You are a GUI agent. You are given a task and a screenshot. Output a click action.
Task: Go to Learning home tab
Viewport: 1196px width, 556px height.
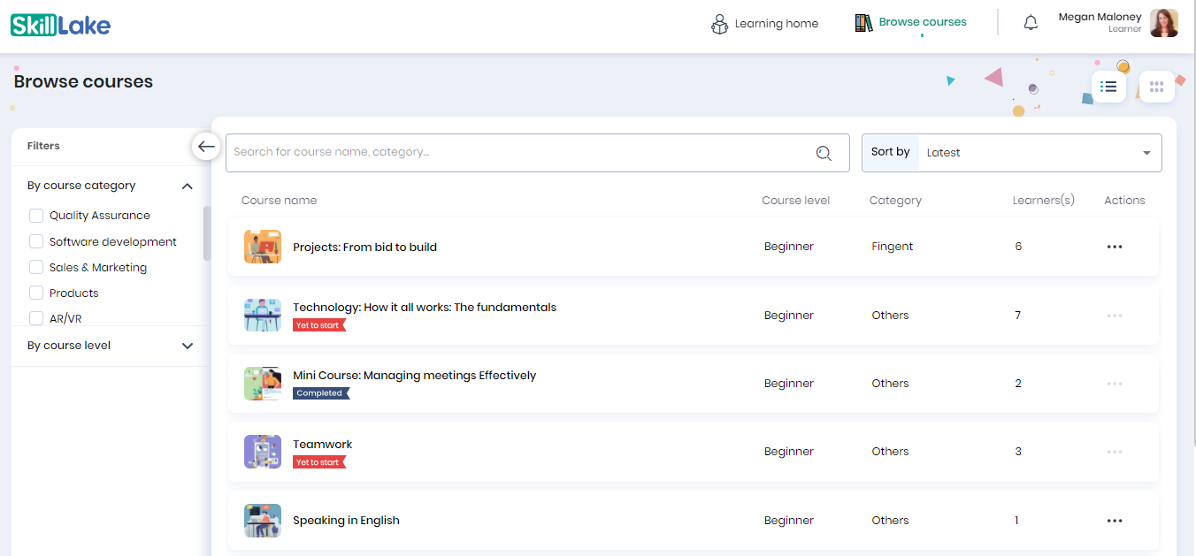tap(765, 24)
